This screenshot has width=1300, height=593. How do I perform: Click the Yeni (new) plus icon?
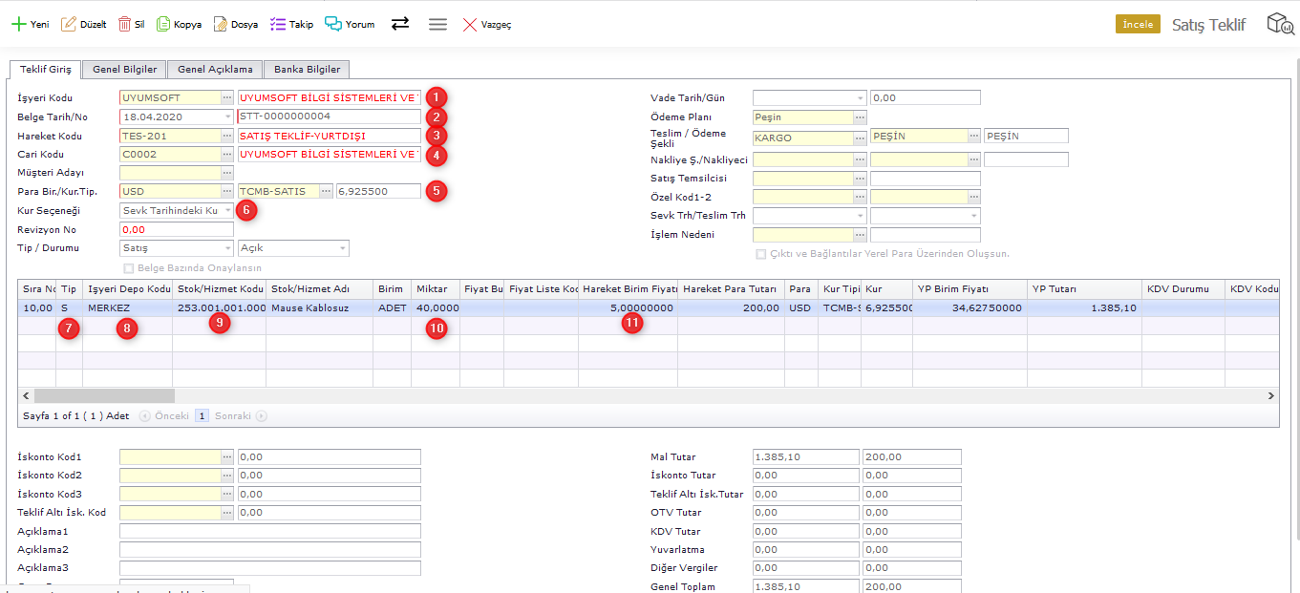(18, 25)
